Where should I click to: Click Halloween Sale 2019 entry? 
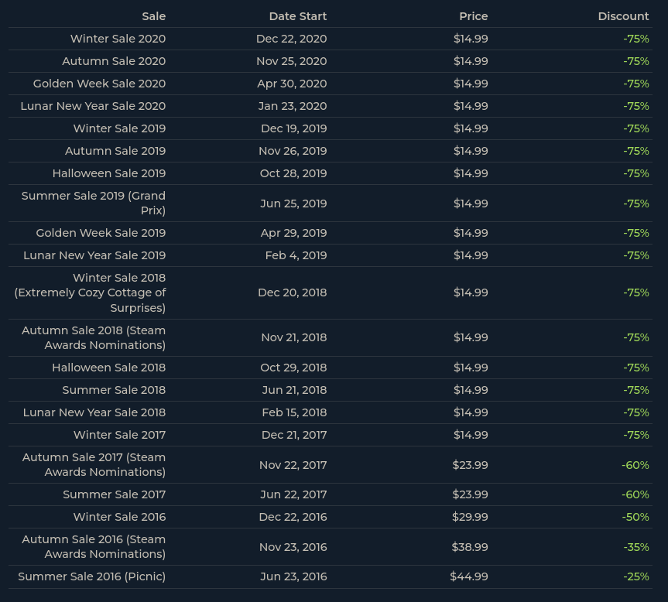point(109,173)
